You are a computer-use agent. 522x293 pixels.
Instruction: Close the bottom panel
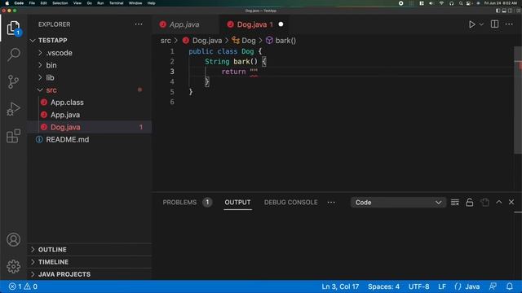tap(511, 202)
